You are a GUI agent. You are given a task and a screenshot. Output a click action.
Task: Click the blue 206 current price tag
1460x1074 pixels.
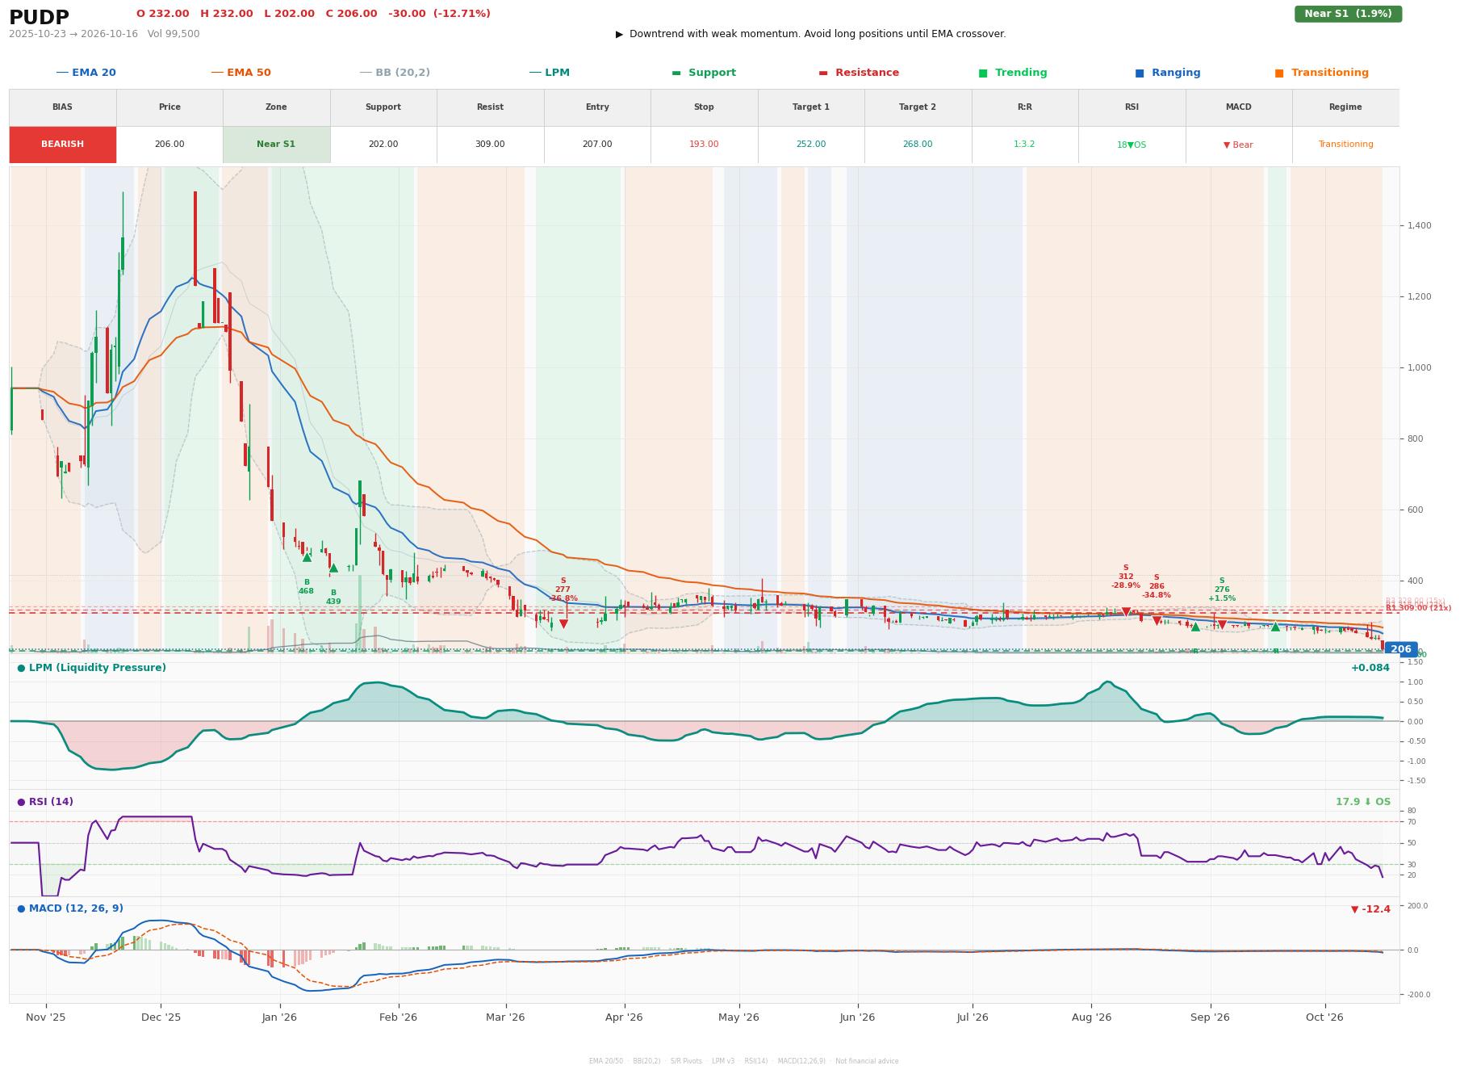coord(1400,649)
